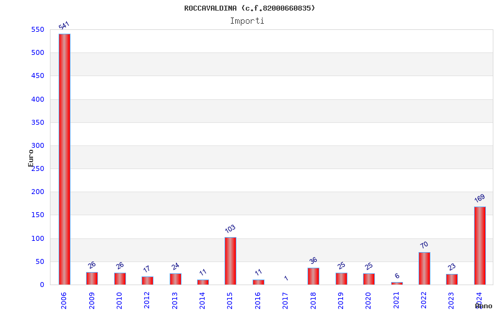Click the 500 y-axis tick label
The width and height of the screenshot is (499, 312).
coord(37,53)
